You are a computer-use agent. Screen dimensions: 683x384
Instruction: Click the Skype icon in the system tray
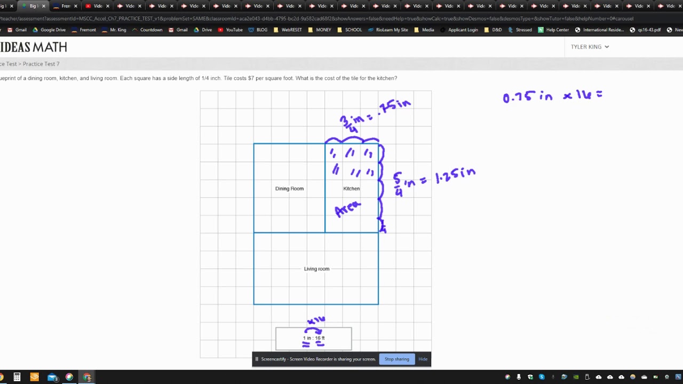542,377
